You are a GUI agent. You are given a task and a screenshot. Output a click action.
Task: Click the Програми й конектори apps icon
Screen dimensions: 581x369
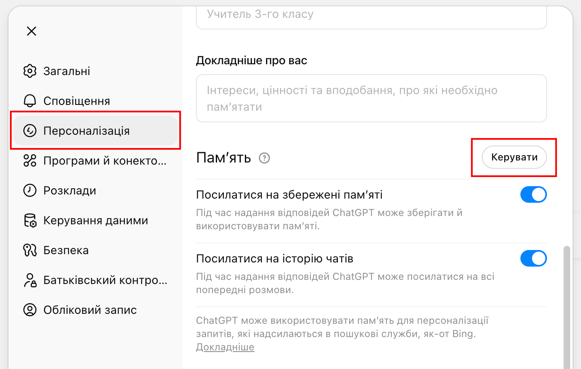click(30, 161)
